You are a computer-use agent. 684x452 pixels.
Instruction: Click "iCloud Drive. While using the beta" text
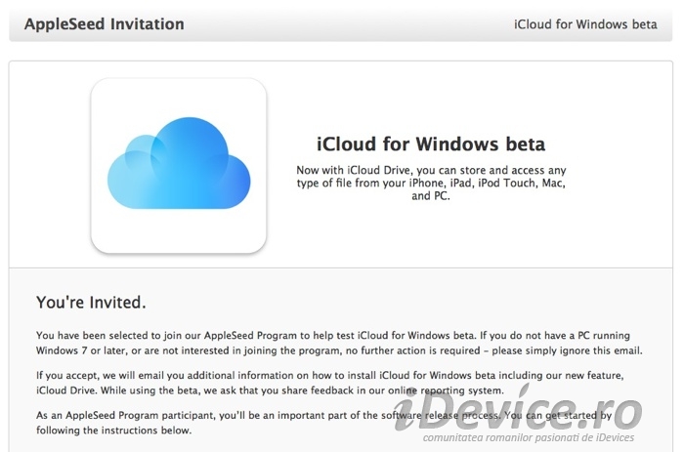pyautogui.click(x=118, y=390)
